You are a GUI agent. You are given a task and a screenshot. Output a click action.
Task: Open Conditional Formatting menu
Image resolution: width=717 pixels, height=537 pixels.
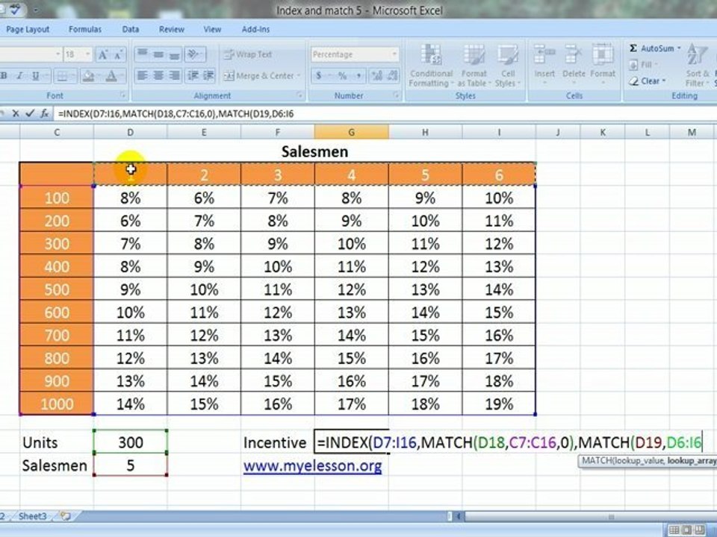(431, 66)
